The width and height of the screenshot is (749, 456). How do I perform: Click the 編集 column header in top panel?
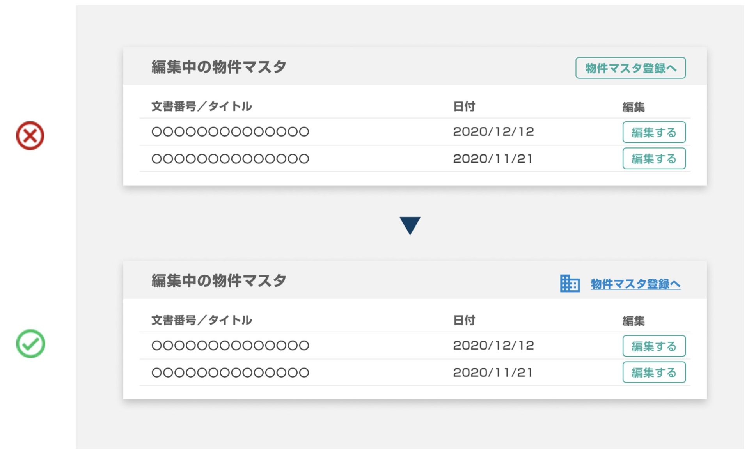point(634,106)
